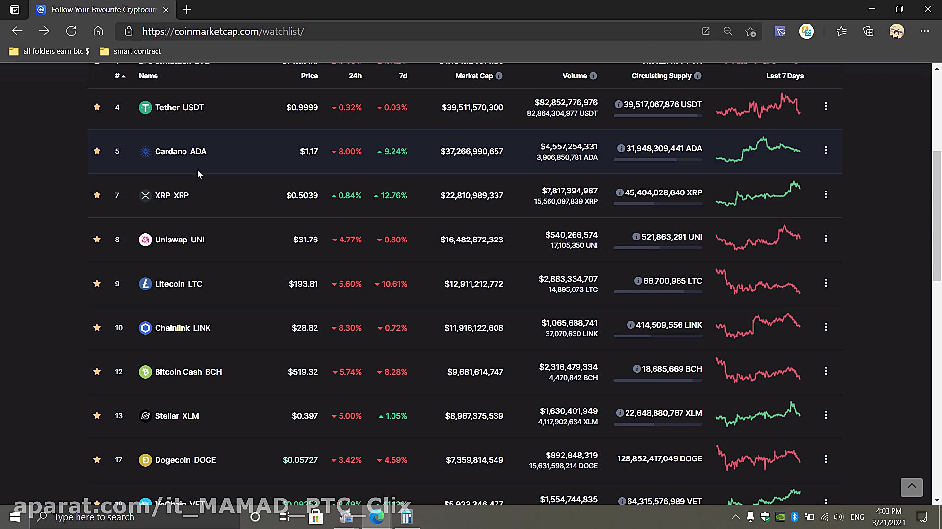Open browser zoom out magnifier icon
Image resolution: width=942 pixels, height=529 pixels.
[728, 31]
